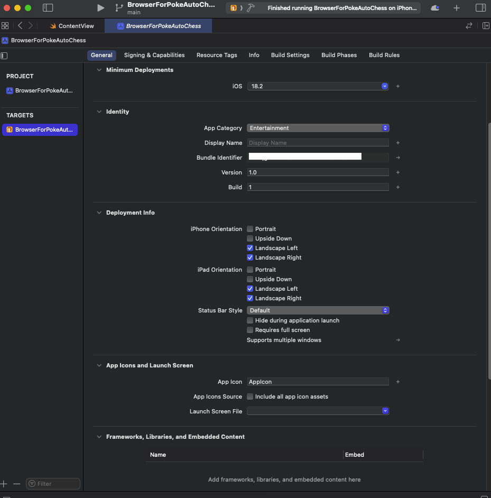Select the General tab
This screenshot has width=491, height=498.
click(101, 56)
